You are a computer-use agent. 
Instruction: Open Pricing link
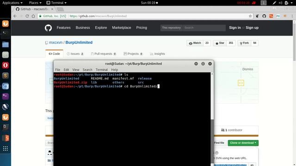pyautogui.click(x=142, y=28)
